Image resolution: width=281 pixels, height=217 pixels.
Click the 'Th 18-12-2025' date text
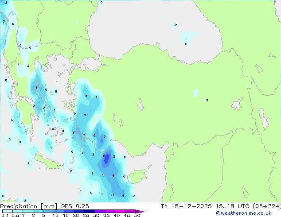[186, 206]
